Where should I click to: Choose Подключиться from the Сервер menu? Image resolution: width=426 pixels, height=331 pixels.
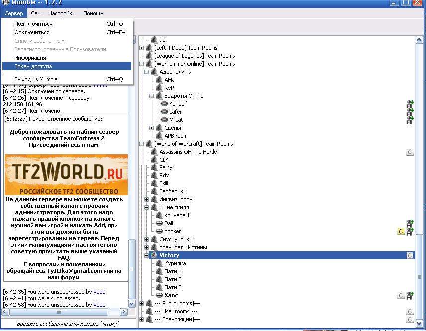pos(67,24)
